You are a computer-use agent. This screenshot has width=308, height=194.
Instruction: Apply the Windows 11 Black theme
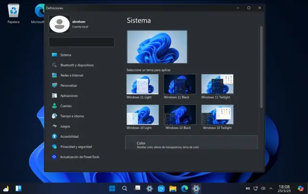[x=180, y=85]
